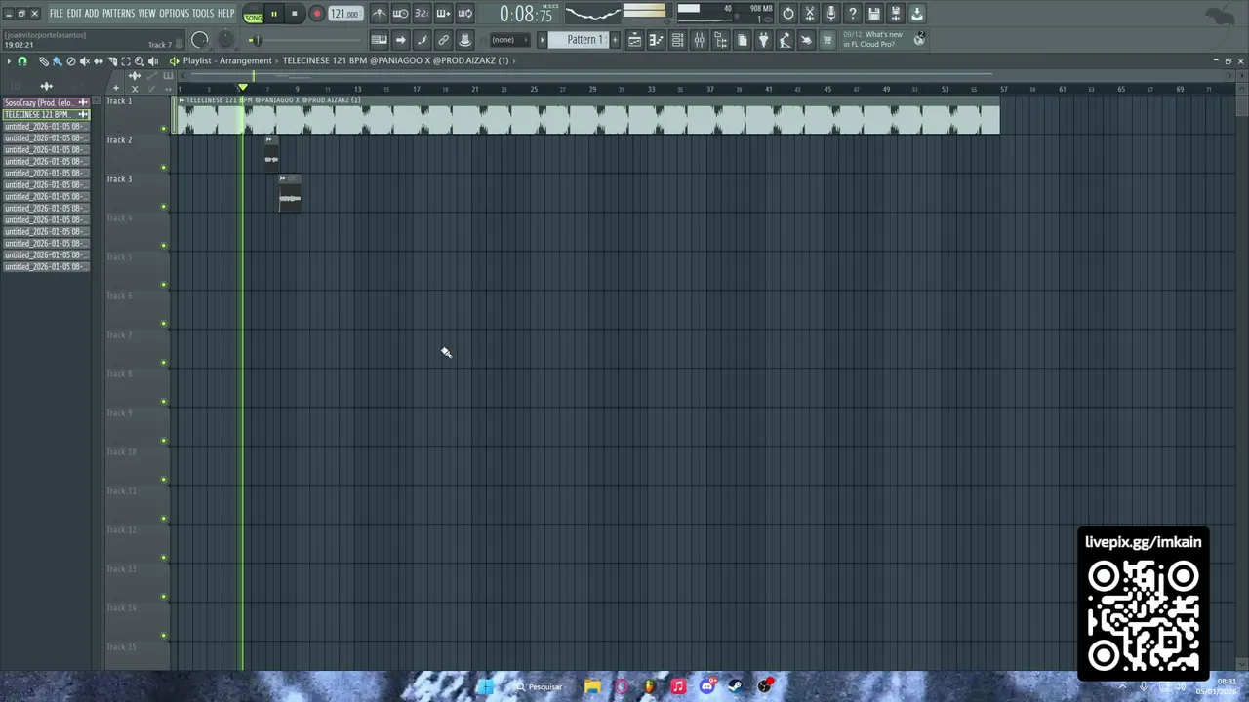
Task: Select the playlist Draw pencil tool
Action: pyautogui.click(x=43, y=60)
